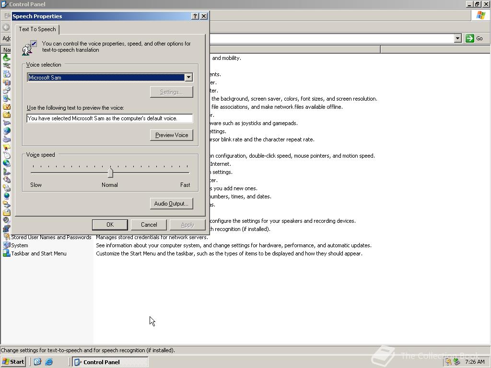
Task: Click the Preview Voice button
Action: (172, 135)
